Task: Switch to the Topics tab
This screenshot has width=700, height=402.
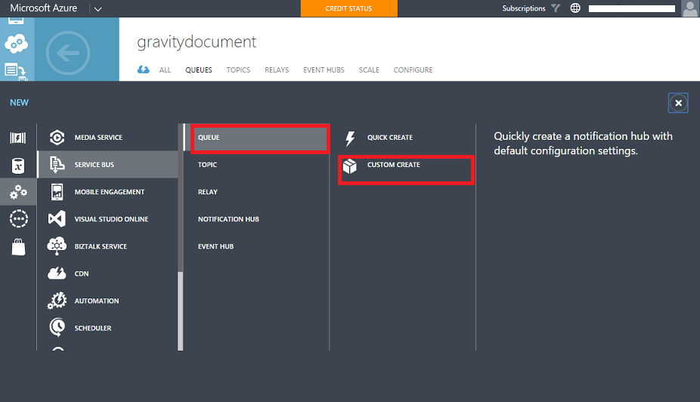Action: click(x=238, y=70)
